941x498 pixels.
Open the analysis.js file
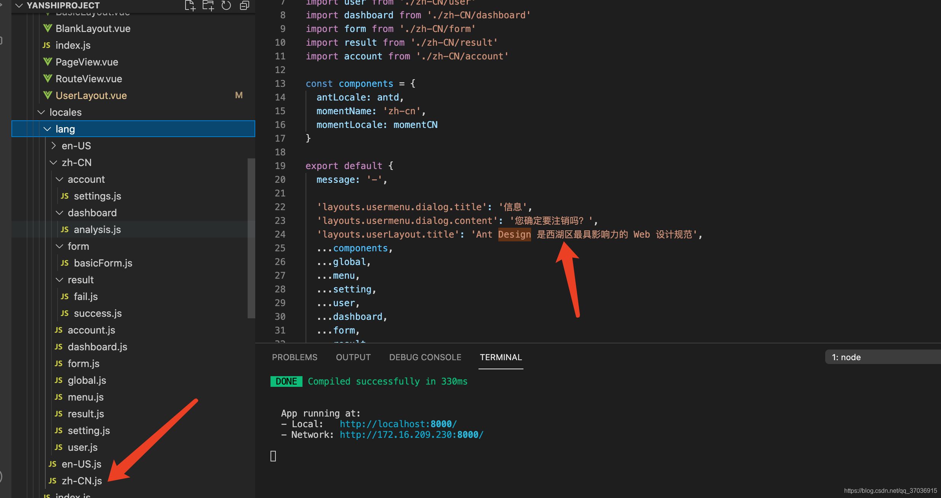tap(97, 230)
